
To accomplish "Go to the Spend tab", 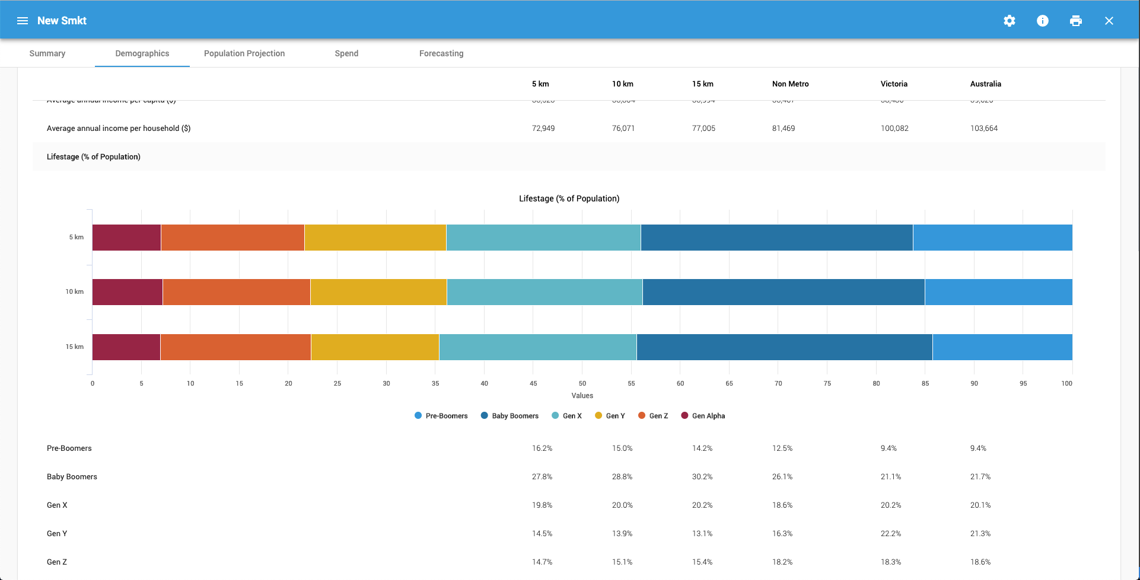I will (x=346, y=53).
